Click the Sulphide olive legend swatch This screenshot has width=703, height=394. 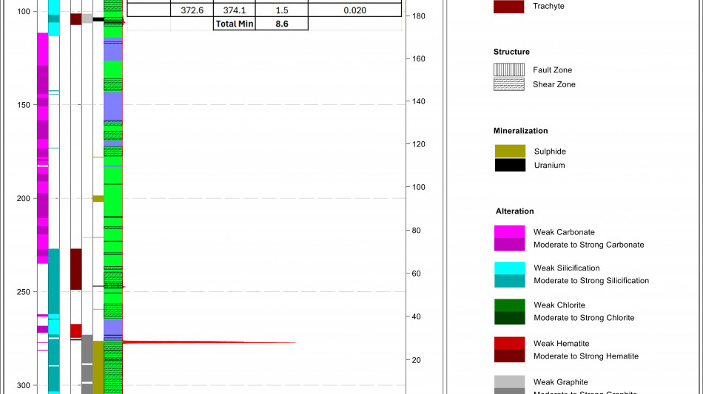point(509,151)
